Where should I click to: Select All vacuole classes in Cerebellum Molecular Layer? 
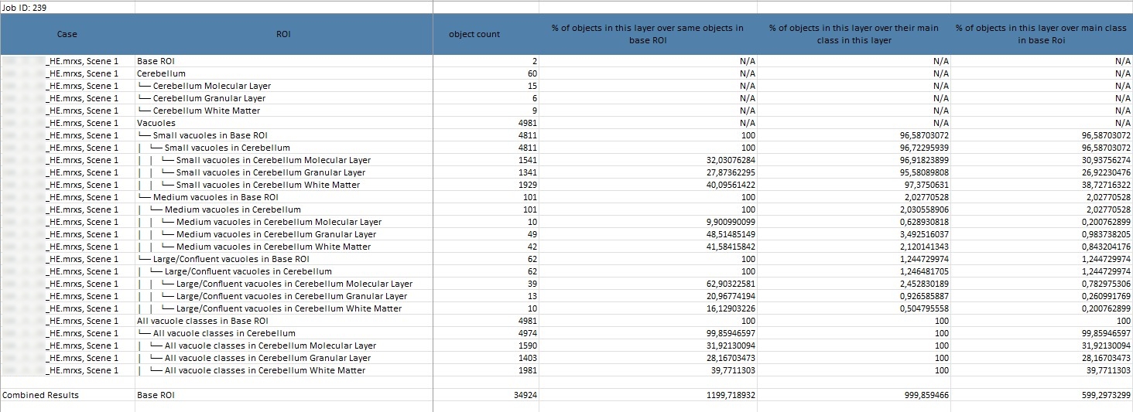click(270, 346)
